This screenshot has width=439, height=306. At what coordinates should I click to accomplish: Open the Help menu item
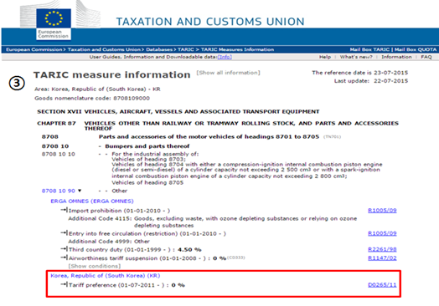click(325, 57)
